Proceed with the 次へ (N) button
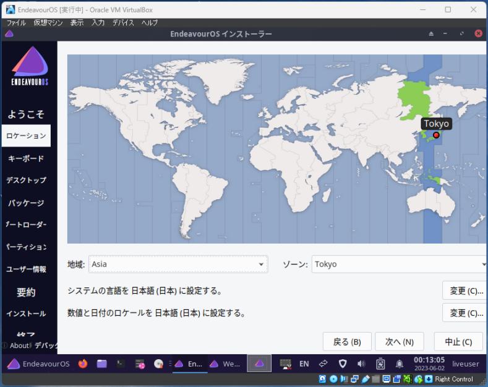The width and height of the screenshot is (488, 387). [x=400, y=342]
